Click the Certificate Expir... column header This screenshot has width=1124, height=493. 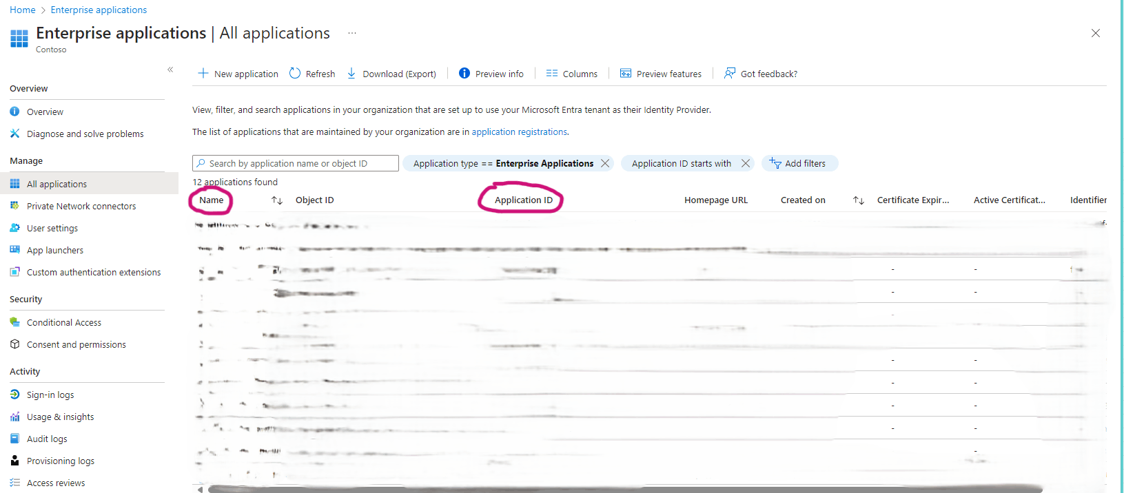[913, 200]
